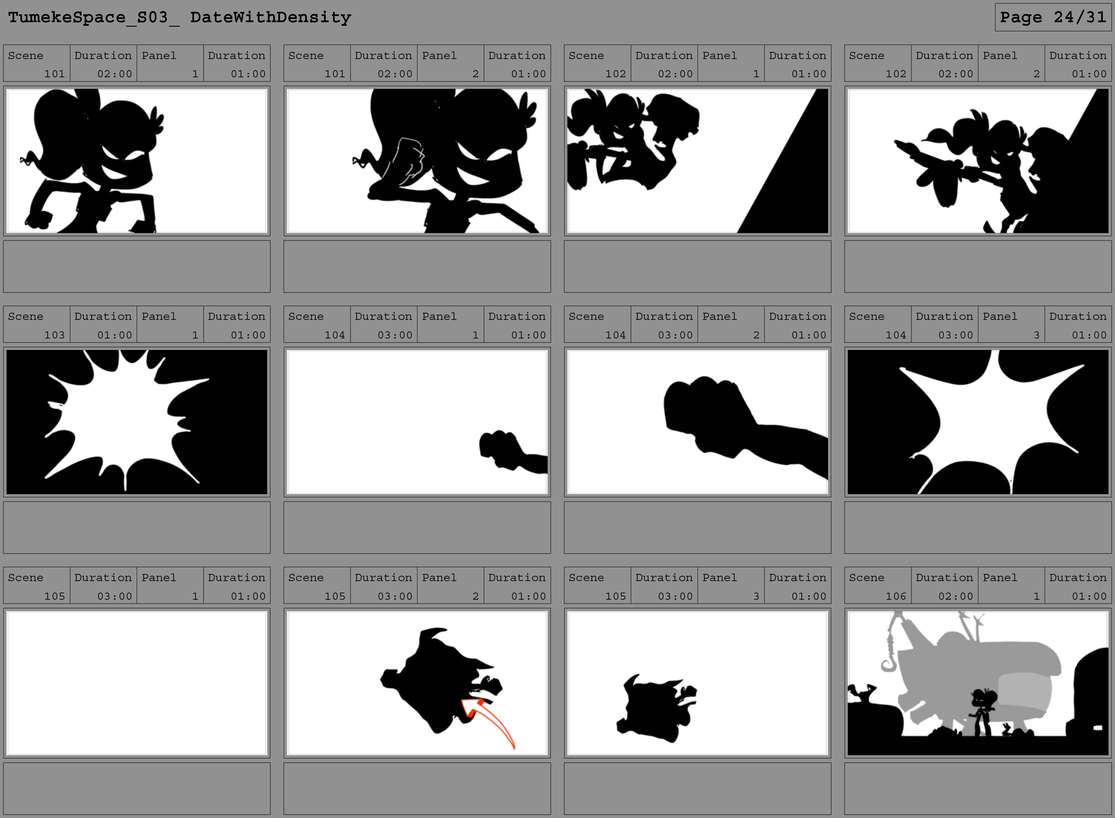1115x818 pixels.
Task: Select the Scene 101 Panel 1 storyboard thumbnail
Action: (x=137, y=161)
